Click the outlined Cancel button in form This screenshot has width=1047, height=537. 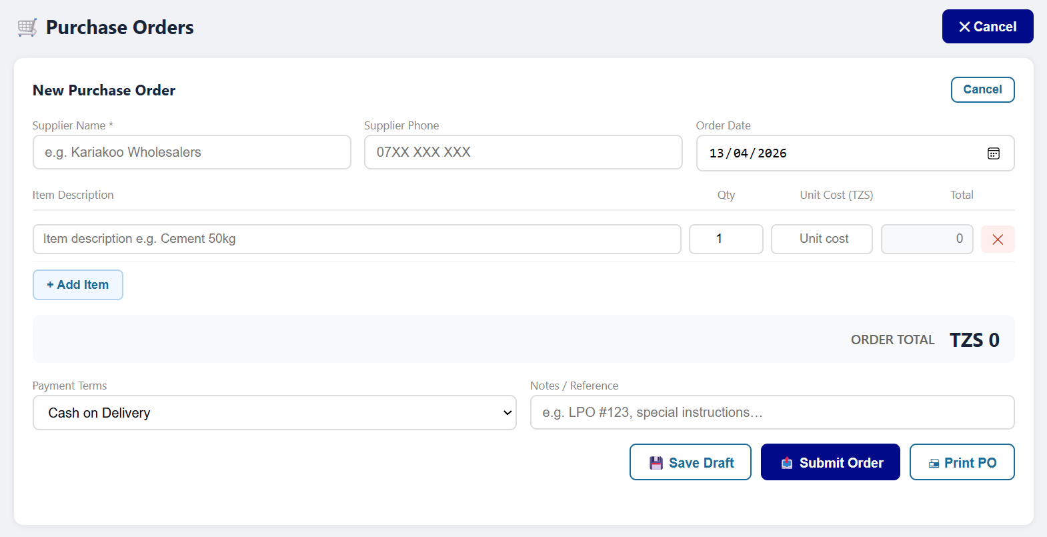point(982,90)
